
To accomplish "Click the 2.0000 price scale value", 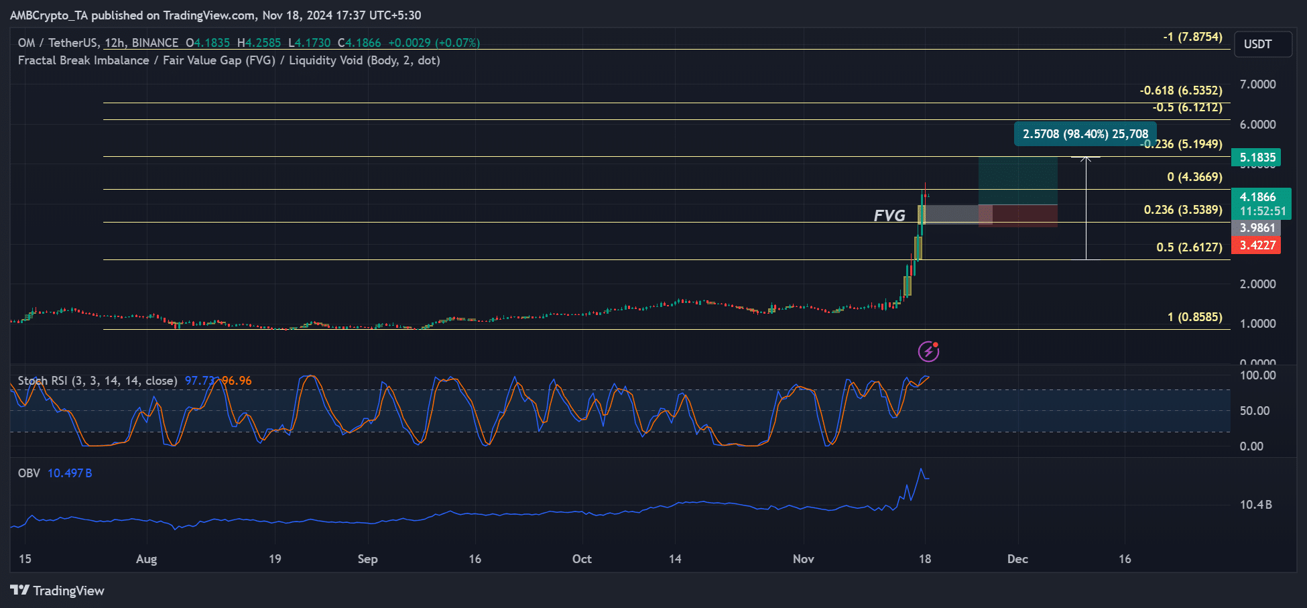I will pos(1257,284).
